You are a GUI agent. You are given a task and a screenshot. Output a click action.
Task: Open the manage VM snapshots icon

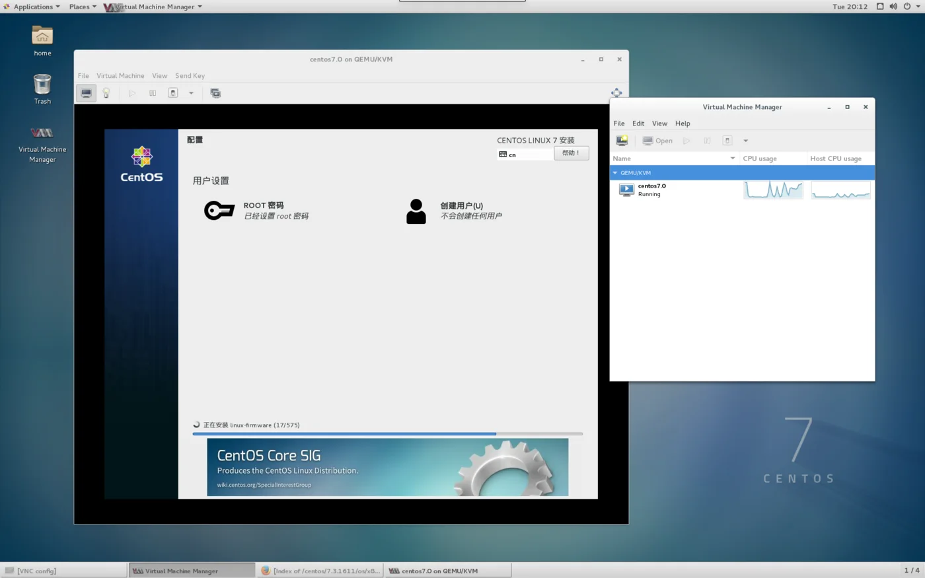coord(215,93)
